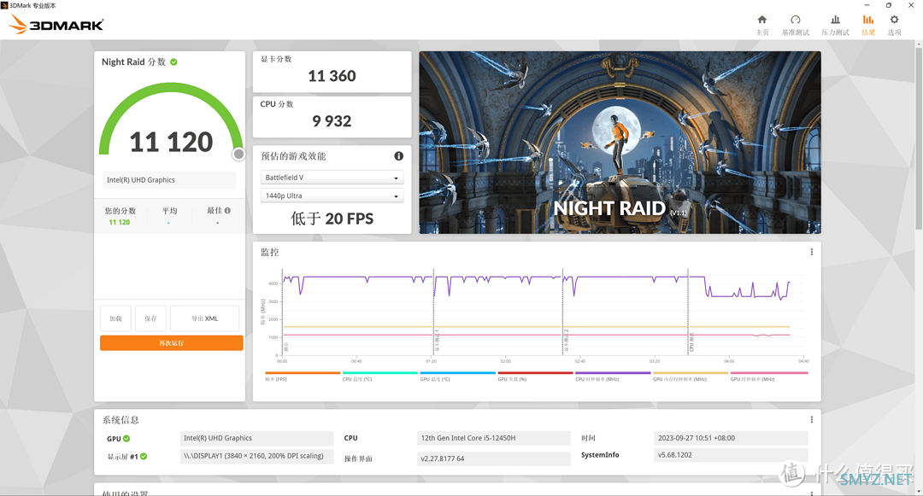Toggle the pink GPU 时钟频率 (MHz) legend swatch
Screen dimensions: 923x496
pyautogui.click(x=769, y=372)
